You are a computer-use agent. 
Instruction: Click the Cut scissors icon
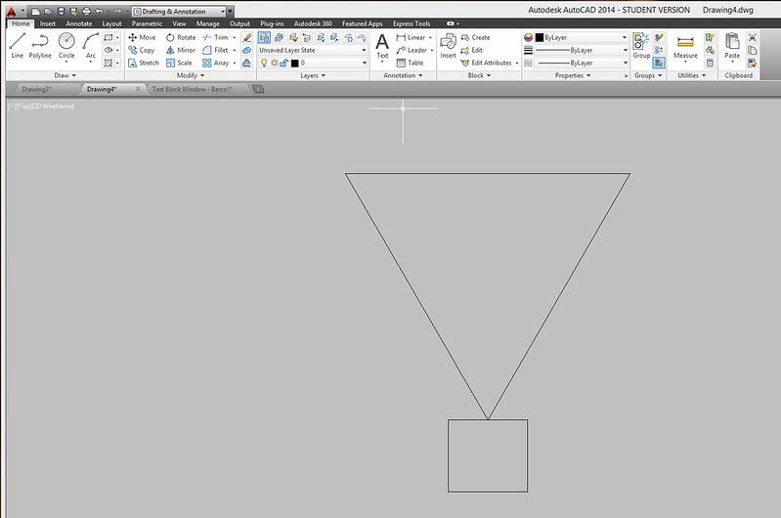(752, 37)
